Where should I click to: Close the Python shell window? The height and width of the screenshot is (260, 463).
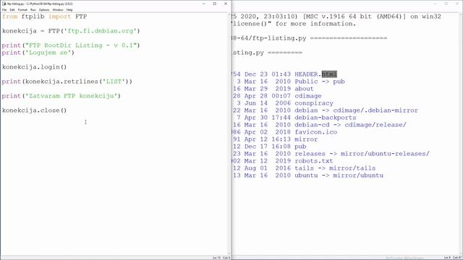click(x=457, y=4)
